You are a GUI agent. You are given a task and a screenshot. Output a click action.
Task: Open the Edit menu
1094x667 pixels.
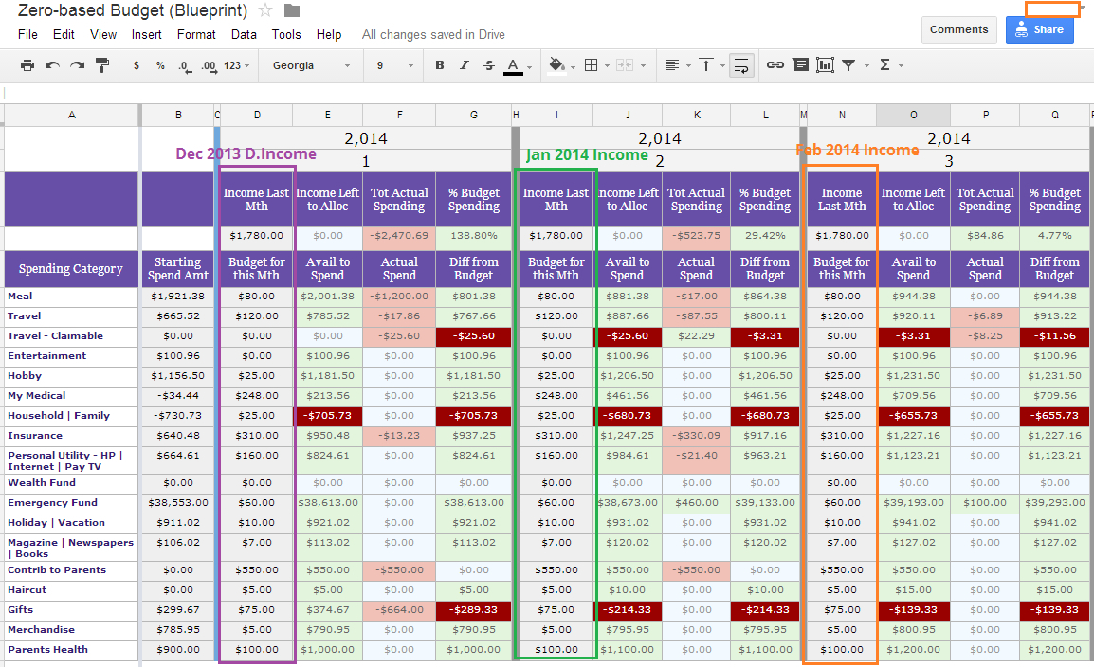(x=64, y=34)
